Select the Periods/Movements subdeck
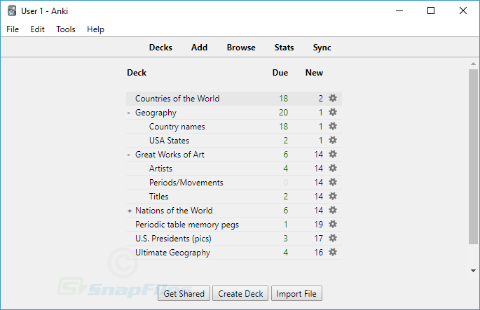This screenshot has height=310, width=480. click(186, 183)
